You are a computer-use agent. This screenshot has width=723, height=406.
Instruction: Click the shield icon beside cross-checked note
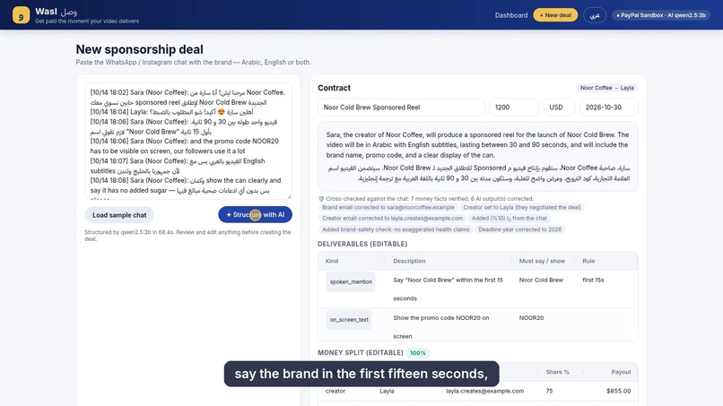(x=321, y=199)
